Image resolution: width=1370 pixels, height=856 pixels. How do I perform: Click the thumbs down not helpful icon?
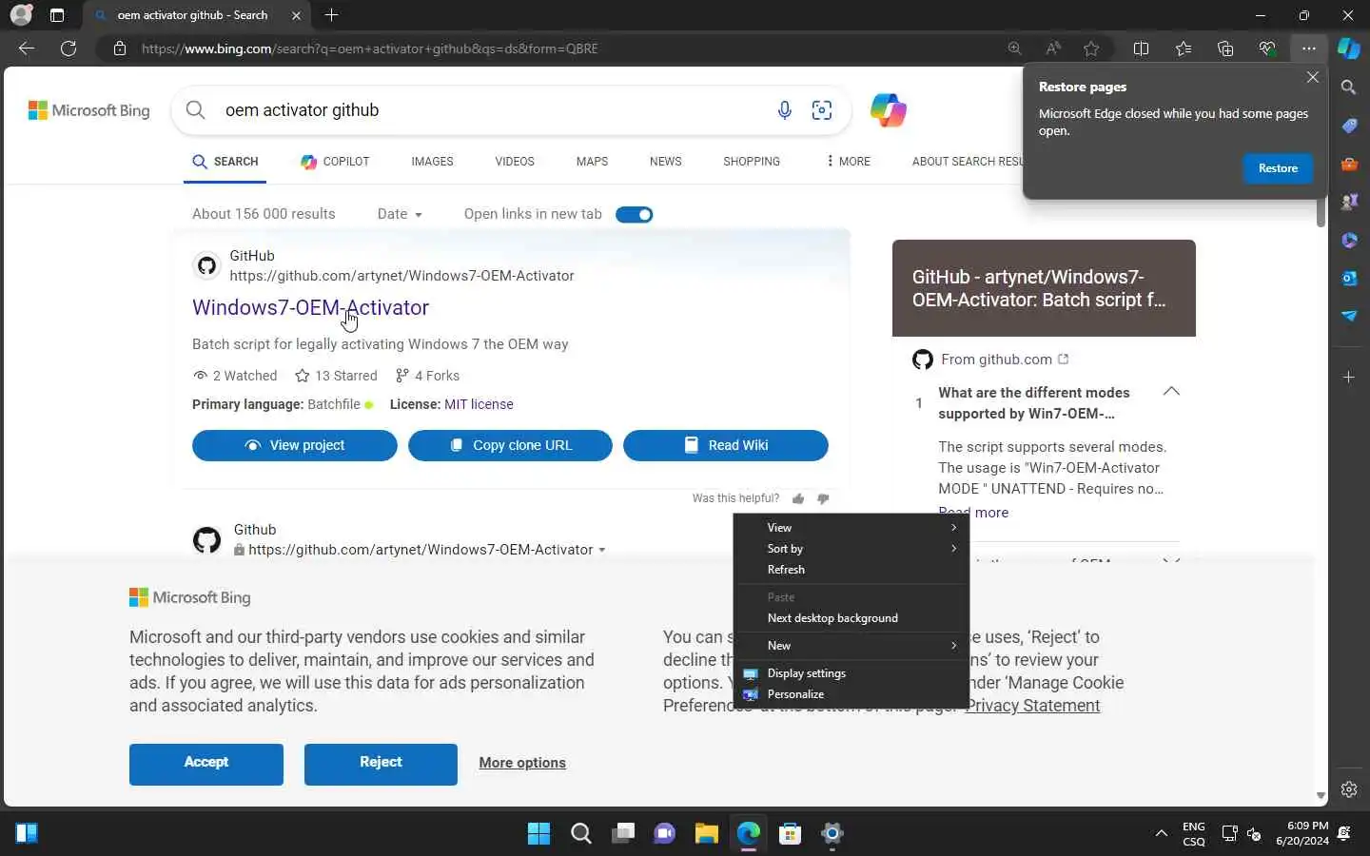tap(823, 498)
